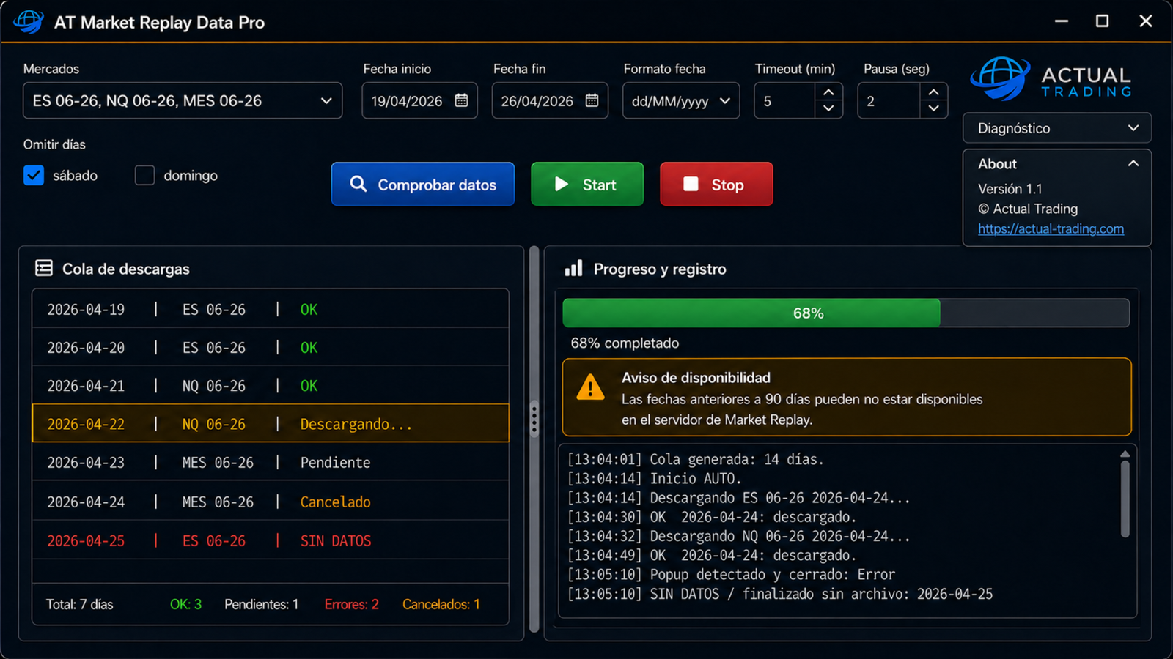Click the app globe icon in title bar
This screenshot has width=1173, height=659.
pyautogui.click(x=29, y=21)
